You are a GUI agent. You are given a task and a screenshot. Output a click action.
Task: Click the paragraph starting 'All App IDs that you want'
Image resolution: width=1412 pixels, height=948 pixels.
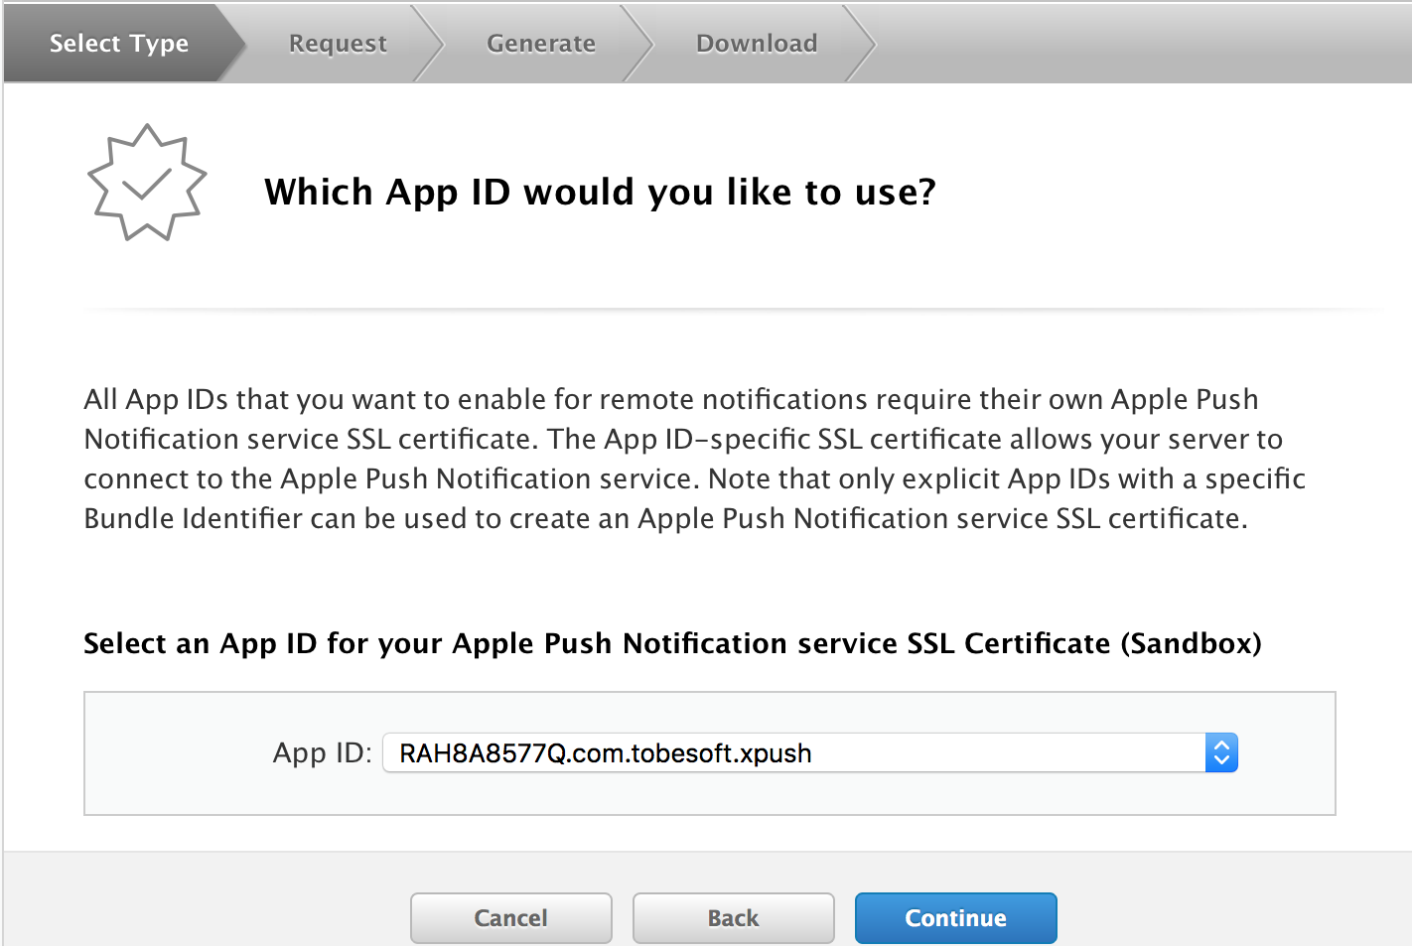[x=694, y=459]
